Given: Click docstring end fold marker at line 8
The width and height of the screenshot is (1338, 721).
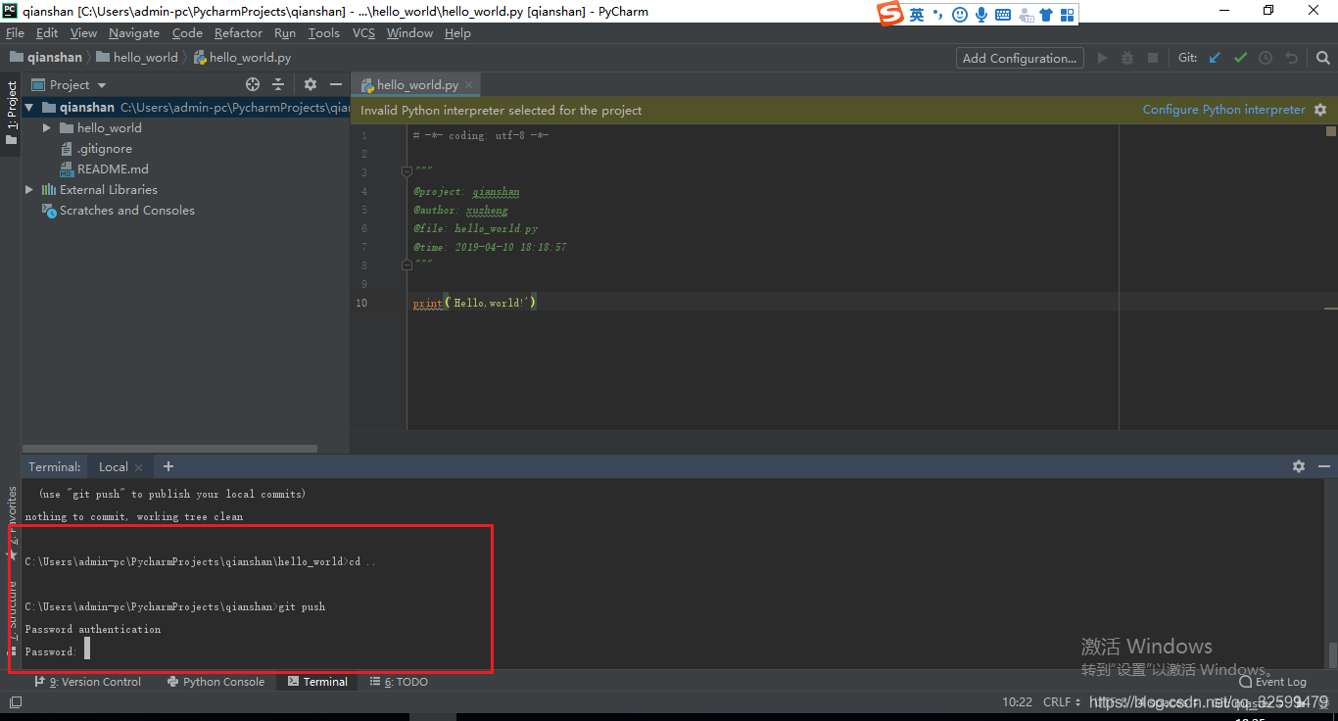Looking at the screenshot, I should point(406,264).
